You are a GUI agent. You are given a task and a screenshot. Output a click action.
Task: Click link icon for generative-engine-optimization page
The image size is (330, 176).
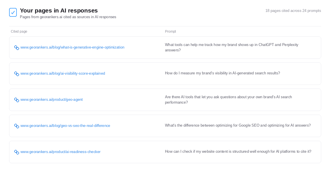click(16, 48)
